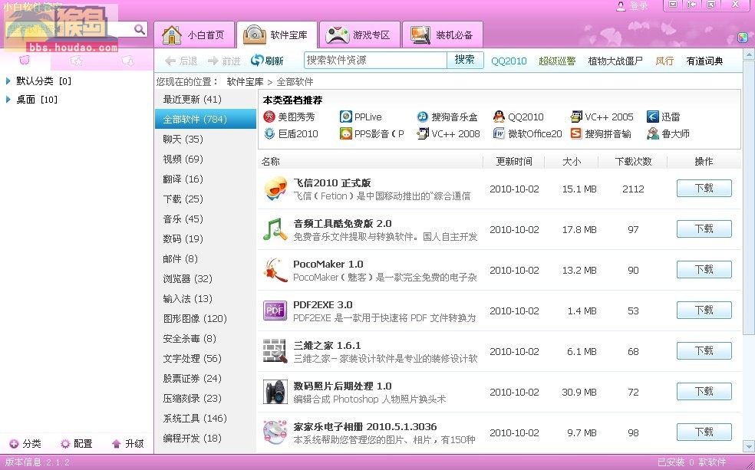This screenshot has width=755, height=470.
Task: Click the 美图秀秀 recommended icon
Action: pos(269,117)
